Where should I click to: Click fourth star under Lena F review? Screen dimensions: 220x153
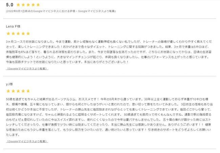pyautogui.click(x=23, y=33)
